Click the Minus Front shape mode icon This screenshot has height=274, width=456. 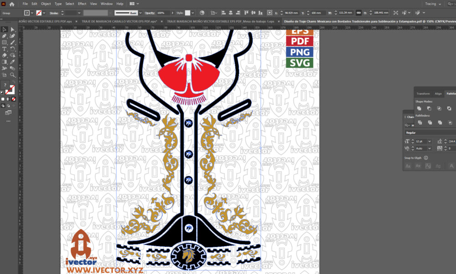(429, 108)
